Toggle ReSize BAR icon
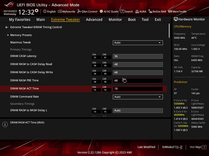This screenshot has width=209, height=156. [x=150, y=11]
